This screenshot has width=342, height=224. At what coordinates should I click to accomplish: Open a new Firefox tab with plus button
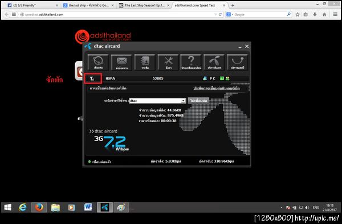[233, 6]
